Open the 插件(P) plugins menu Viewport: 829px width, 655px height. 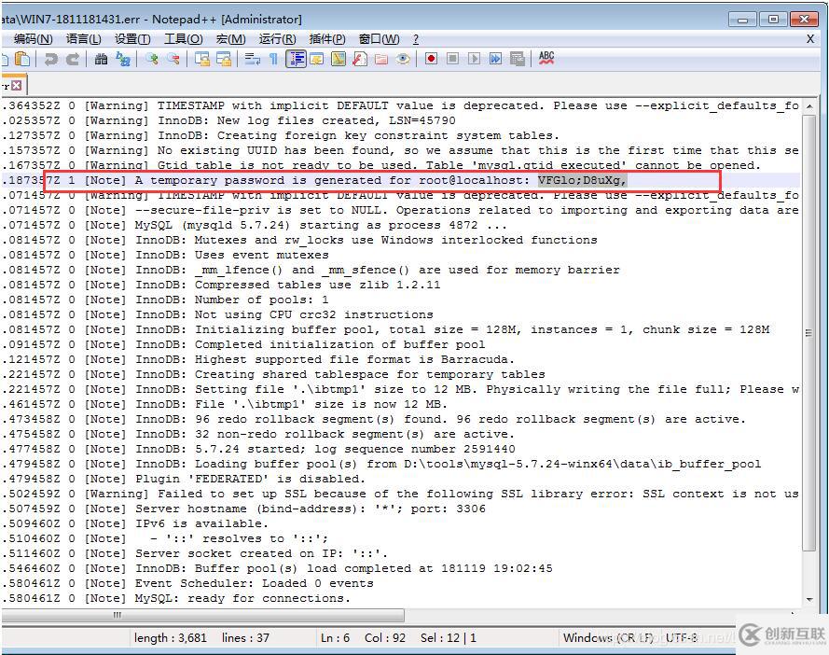[326, 38]
